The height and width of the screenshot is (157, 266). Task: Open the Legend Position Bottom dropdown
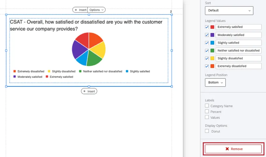point(215,82)
